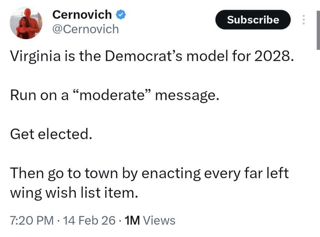View the 1M Views count
This screenshot has height=237, width=320.
(x=150, y=220)
